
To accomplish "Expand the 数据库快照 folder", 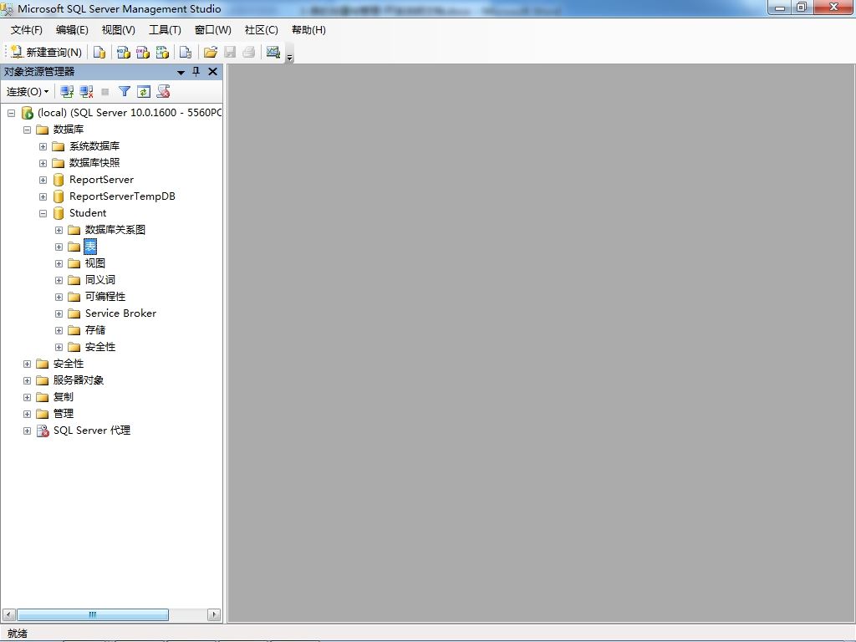I will coord(43,163).
